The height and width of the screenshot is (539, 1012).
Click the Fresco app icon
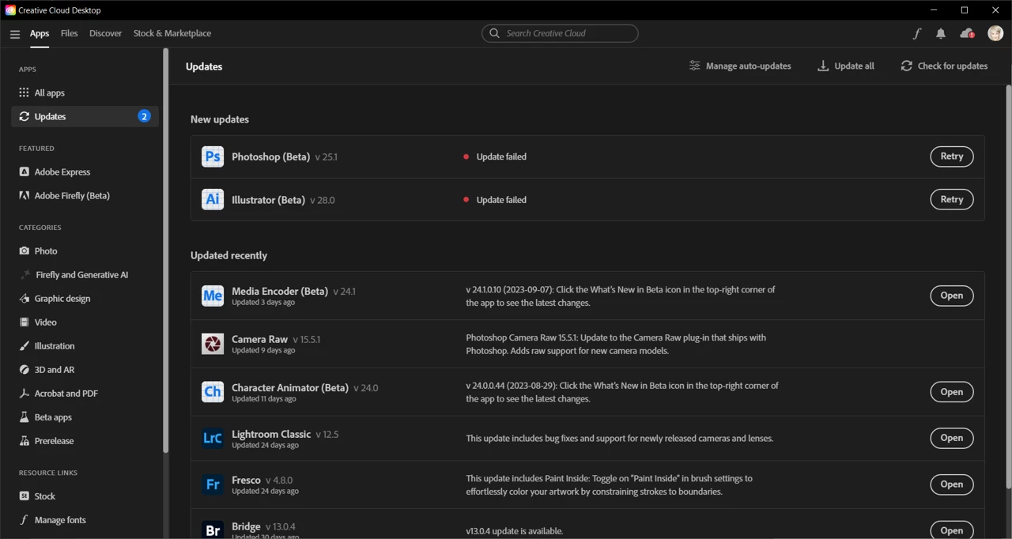[213, 484]
